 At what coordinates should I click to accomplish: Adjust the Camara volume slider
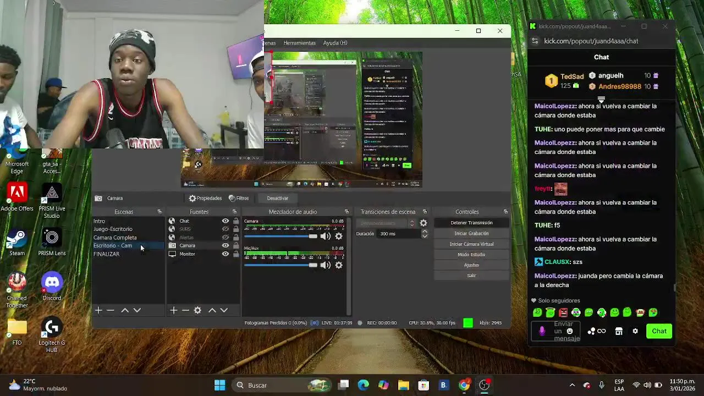[x=280, y=236]
